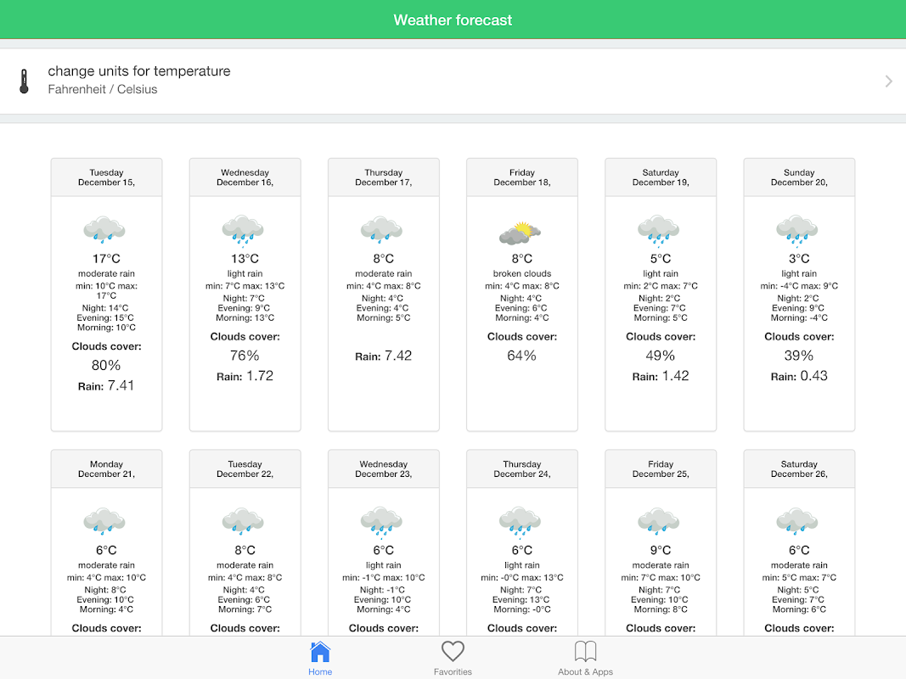
Task: Click the 39% clouds cover value
Action: pyautogui.click(x=799, y=356)
